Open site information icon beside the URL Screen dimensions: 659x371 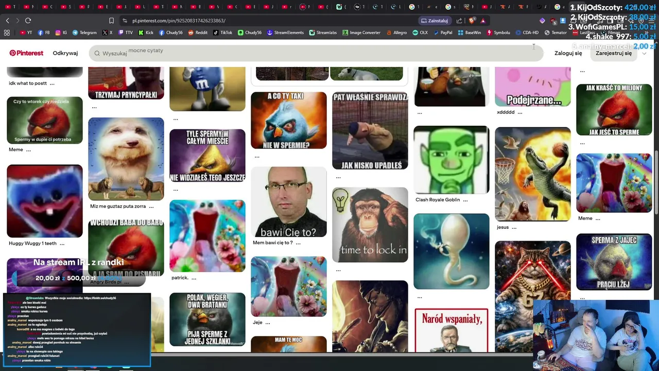[x=125, y=21]
